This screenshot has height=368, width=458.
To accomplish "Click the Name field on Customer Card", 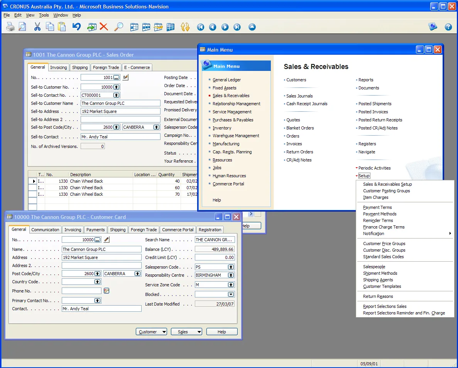I will (x=101, y=249).
